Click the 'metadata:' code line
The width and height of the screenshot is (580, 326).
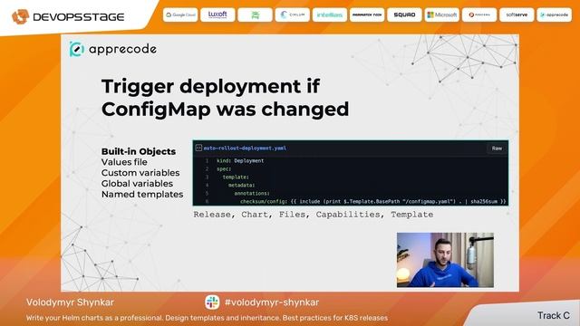(x=242, y=185)
